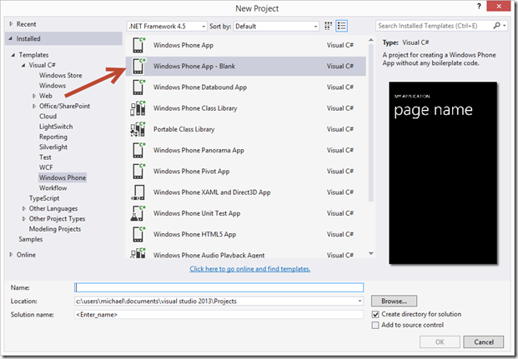The image size is (518, 359).
Task: Enable Add to source control checkbox
Action: [x=375, y=326]
